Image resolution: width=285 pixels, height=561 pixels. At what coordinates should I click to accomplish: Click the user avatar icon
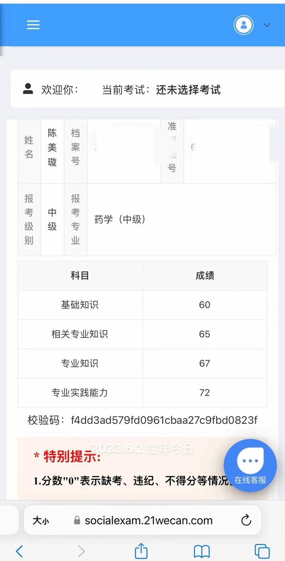pos(243,25)
